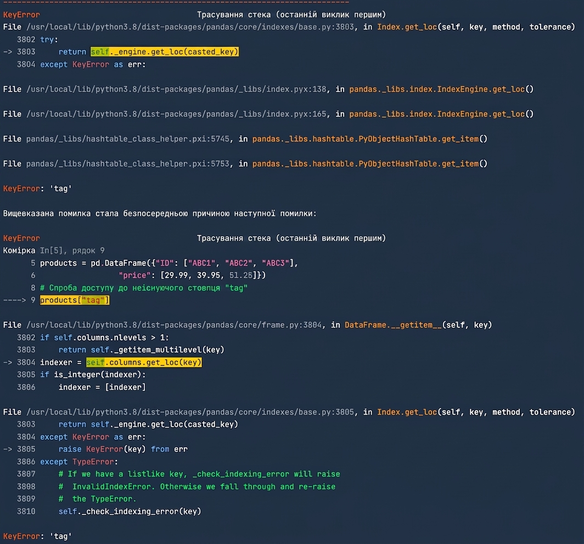Click the 'try:' line numbered 3802

[49, 39]
